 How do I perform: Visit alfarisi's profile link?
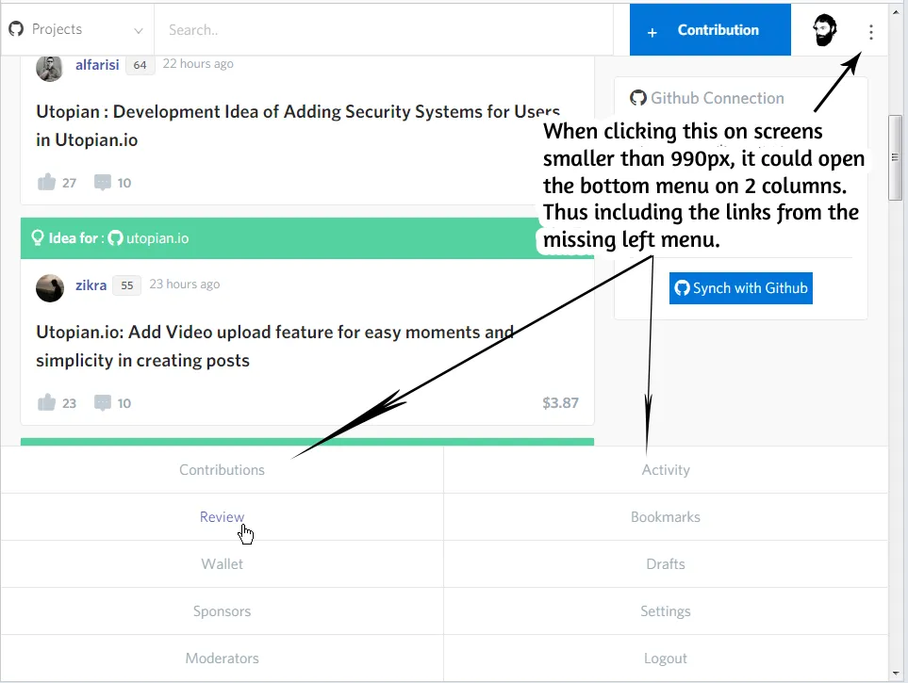pos(97,65)
